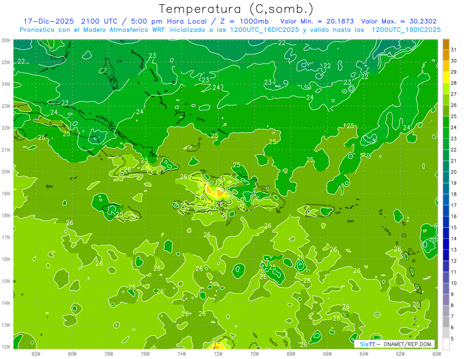
Task: Click the colorbar segment between 11 and 12
Action: pos(446,266)
